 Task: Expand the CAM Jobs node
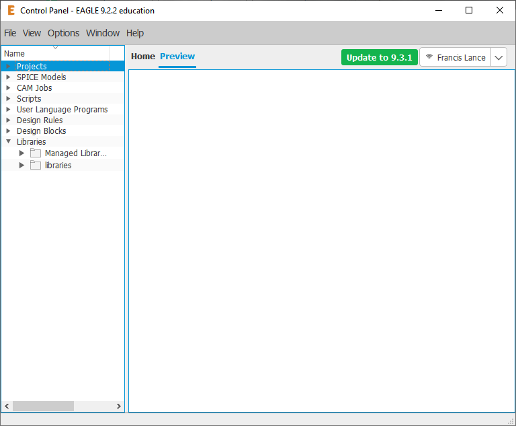[x=8, y=87]
